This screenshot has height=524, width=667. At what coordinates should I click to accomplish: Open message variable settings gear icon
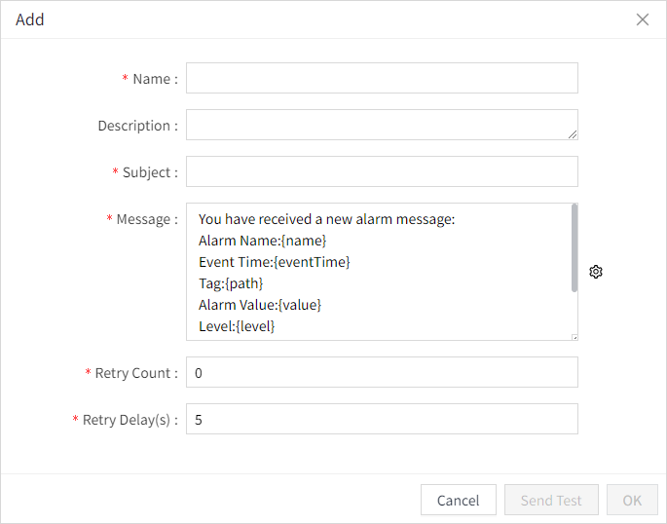(x=596, y=272)
